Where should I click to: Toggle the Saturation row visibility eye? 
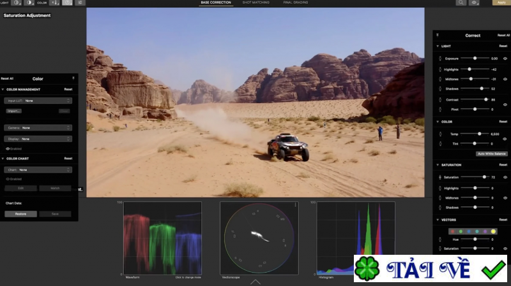[x=505, y=178]
